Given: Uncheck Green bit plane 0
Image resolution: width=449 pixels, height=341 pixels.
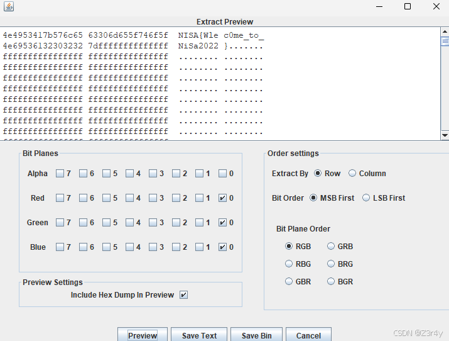Looking at the screenshot, I should pos(222,222).
